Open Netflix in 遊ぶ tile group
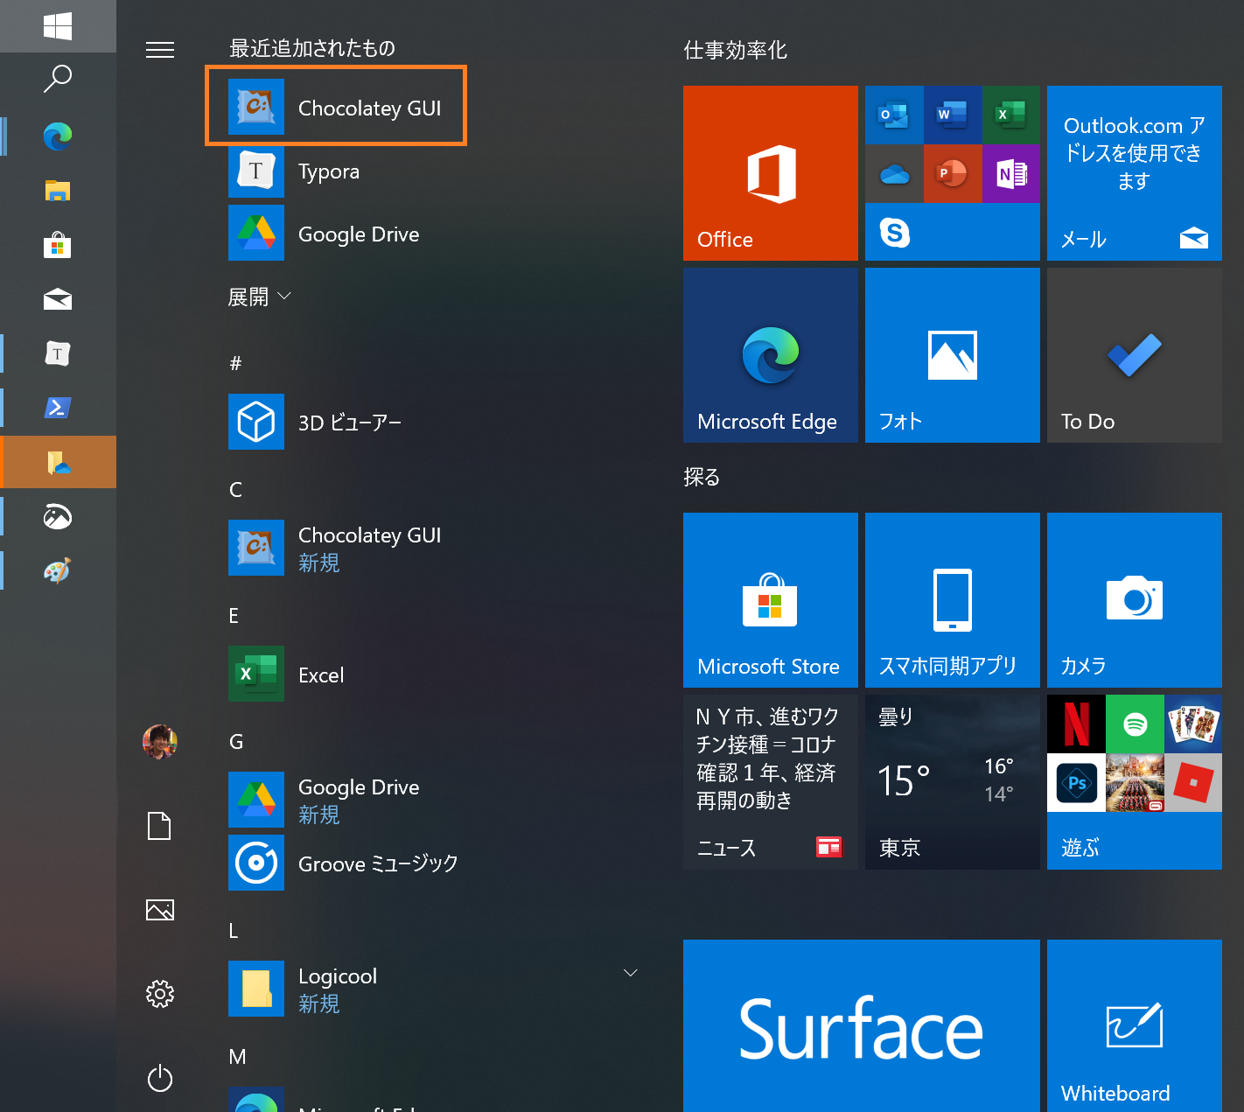Image resolution: width=1244 pixels, height=1112 pixels. [x=1076, y=724]
